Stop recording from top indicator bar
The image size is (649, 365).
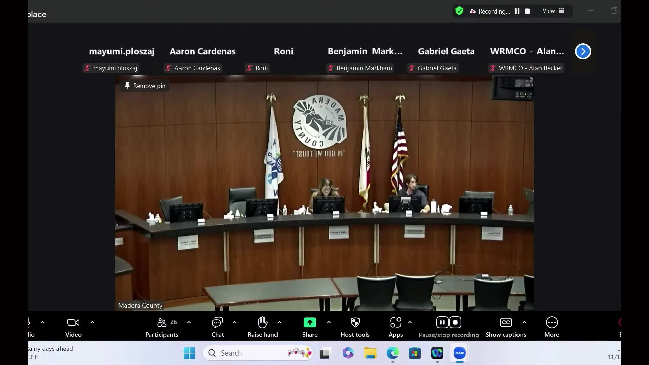click(527, 11)
